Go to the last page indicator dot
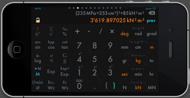The image size is (190, 98). (120, 8)
